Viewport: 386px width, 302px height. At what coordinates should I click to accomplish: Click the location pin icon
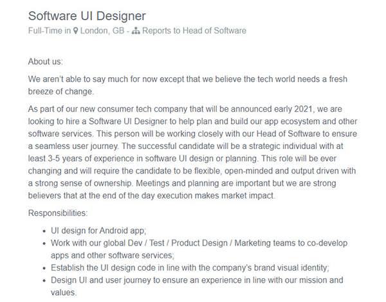coord(76,31)
